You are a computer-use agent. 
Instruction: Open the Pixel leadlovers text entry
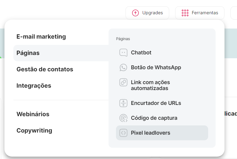pyautogui.click(x=150, y=133)
